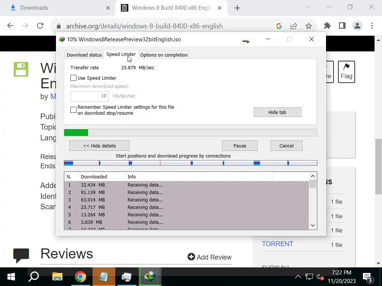Click the address bar URL
Image resolution: width=382 pixels, height=286 pixels.
pos(144,26)
